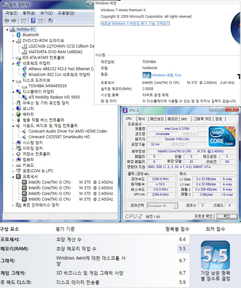Select the toshiba-PC computer icon
The image size is (241, 289).
pos(12,29)
